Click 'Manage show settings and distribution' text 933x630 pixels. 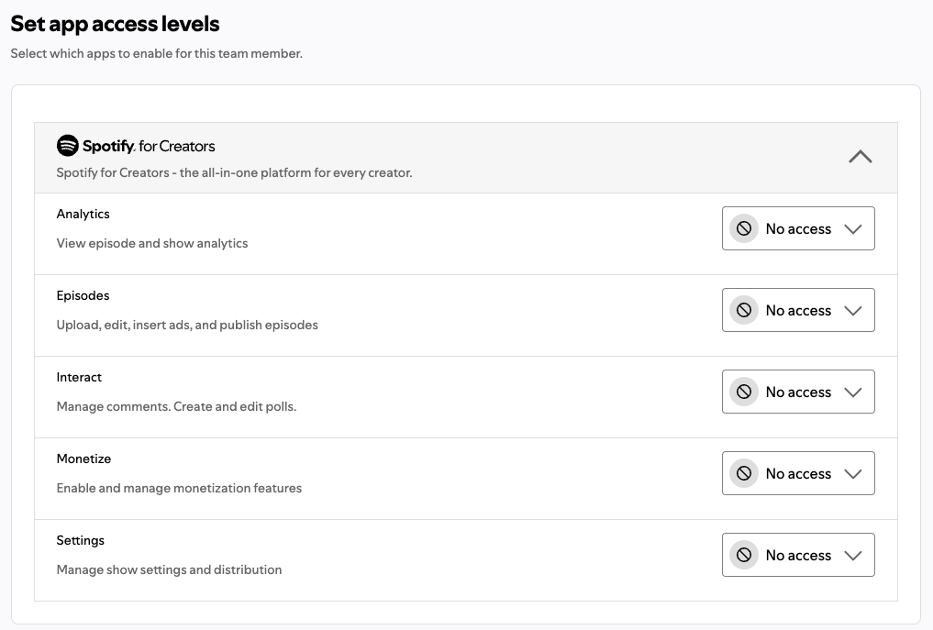169,569
